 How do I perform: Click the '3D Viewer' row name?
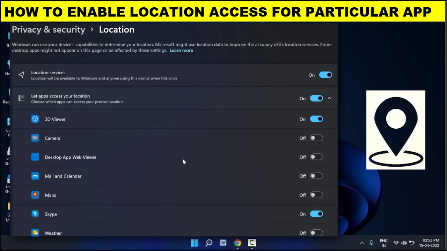click(55, 119)
